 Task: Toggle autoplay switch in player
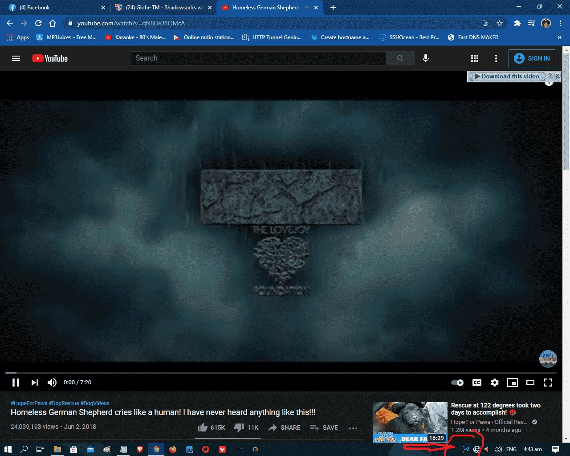point(457,383)
